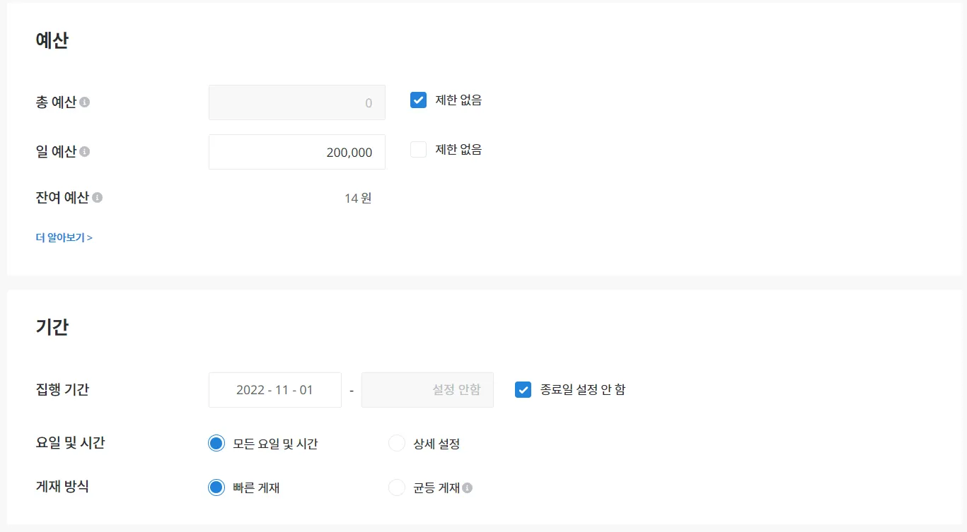Image resolution: width=967 pixels, height=532 pixels.
Task: Click the 14 원 remaining budget value
Action: (x=358, y=198)
